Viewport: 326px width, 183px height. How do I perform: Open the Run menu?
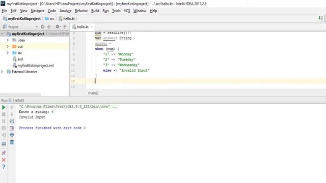105,11
